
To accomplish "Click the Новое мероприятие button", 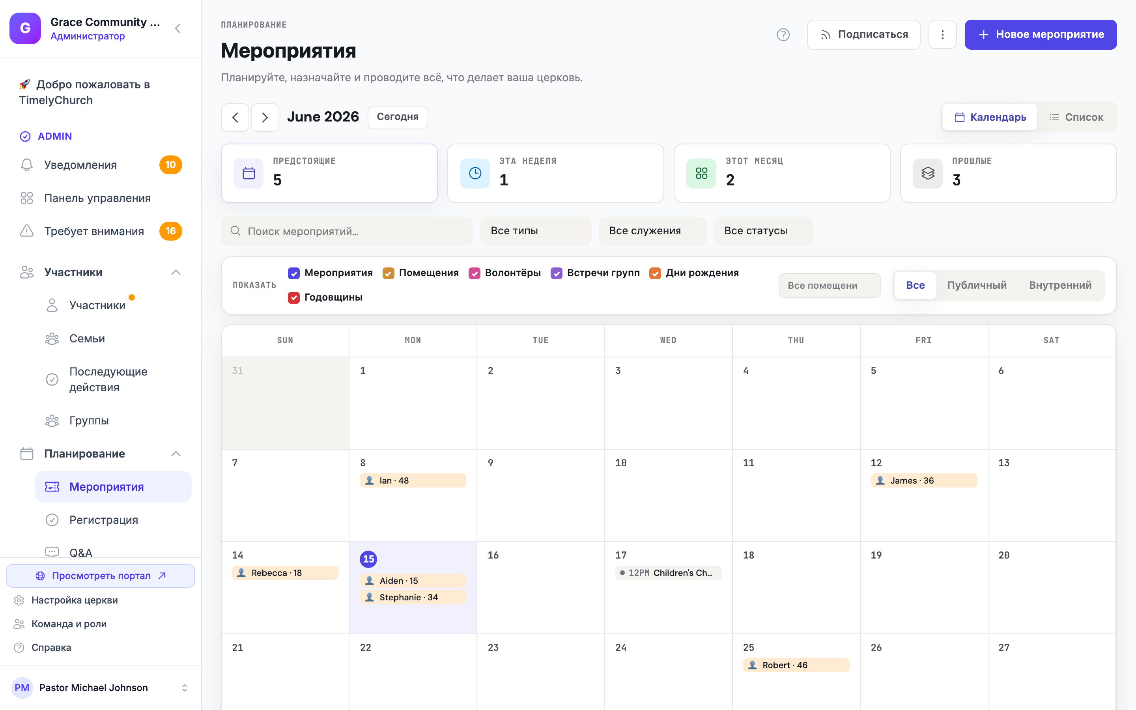I will pyautogui.click(x=1040, y=35).
